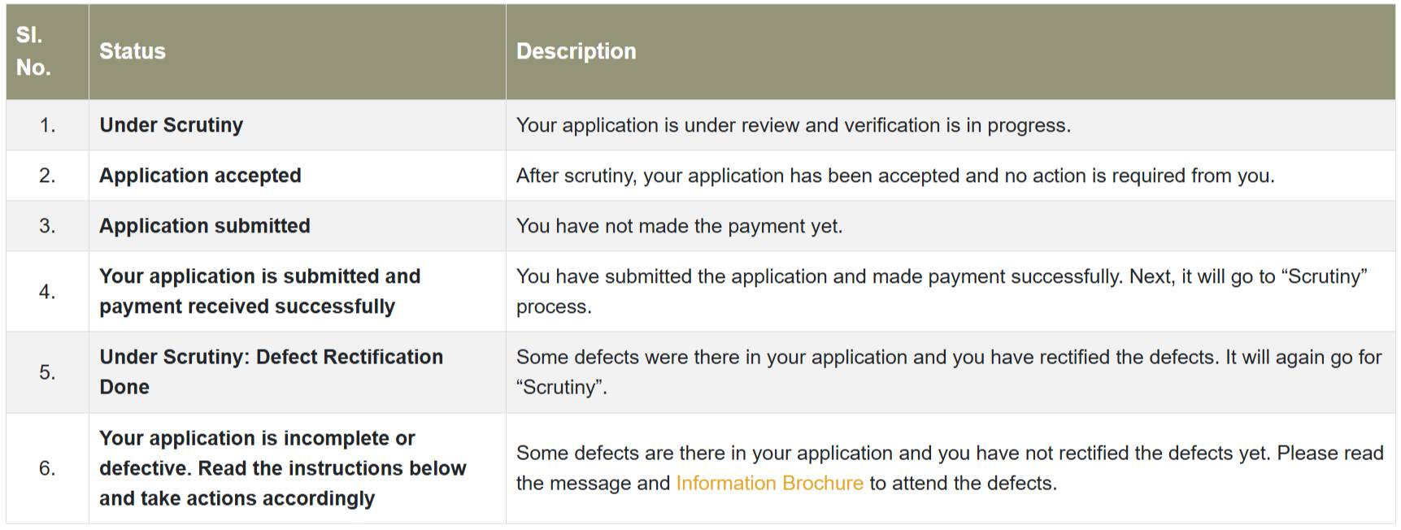The width and height of the screenshot is (1401, 530).
Task: Click the 'under review and verification' description
Action: pos(793,125)
